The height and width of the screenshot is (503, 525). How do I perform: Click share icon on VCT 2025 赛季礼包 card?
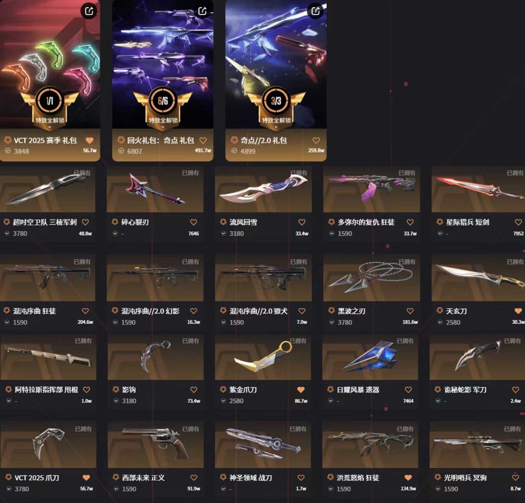click(89, 11)
